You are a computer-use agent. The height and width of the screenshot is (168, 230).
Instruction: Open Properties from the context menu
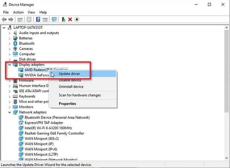click(67, 103)
